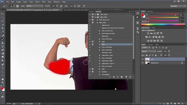
Task: Select the Pen tool
Action: coord(3,64)
